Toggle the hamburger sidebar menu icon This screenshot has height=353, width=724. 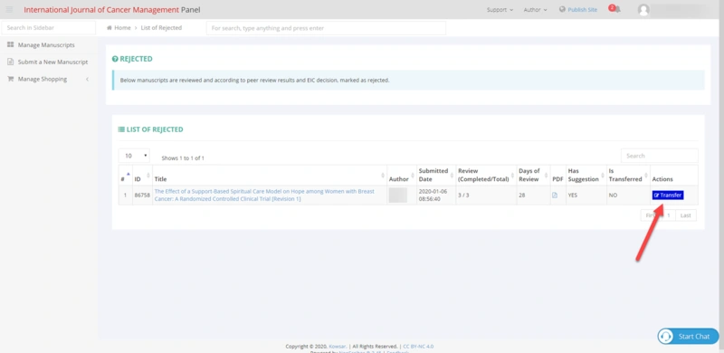coord(9,10)
